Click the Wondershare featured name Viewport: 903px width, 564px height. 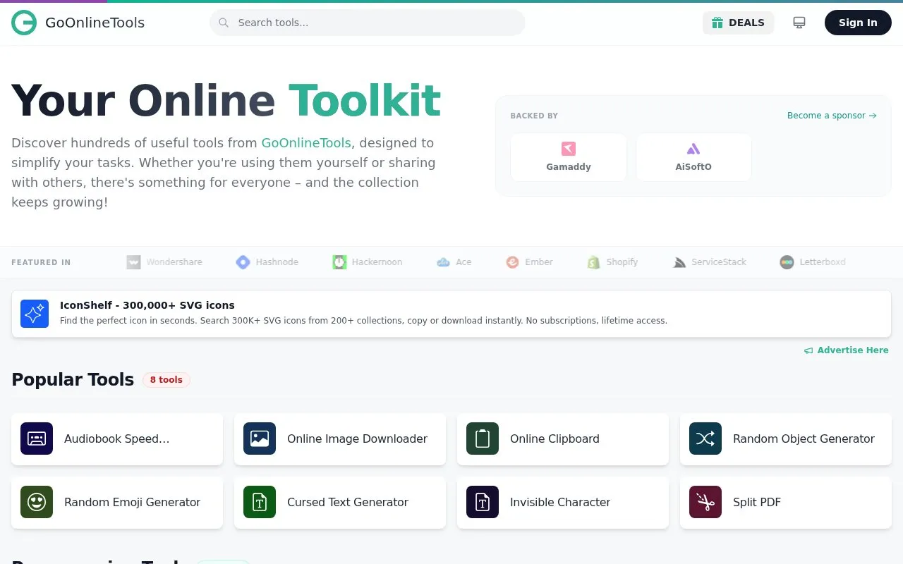coord(174,262)
